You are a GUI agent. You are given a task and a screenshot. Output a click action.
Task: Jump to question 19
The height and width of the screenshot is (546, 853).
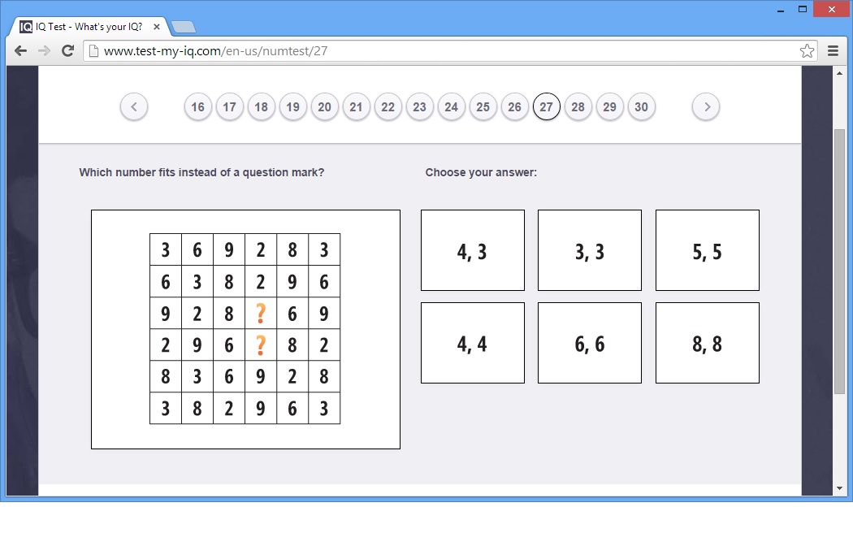click(293, 106)
